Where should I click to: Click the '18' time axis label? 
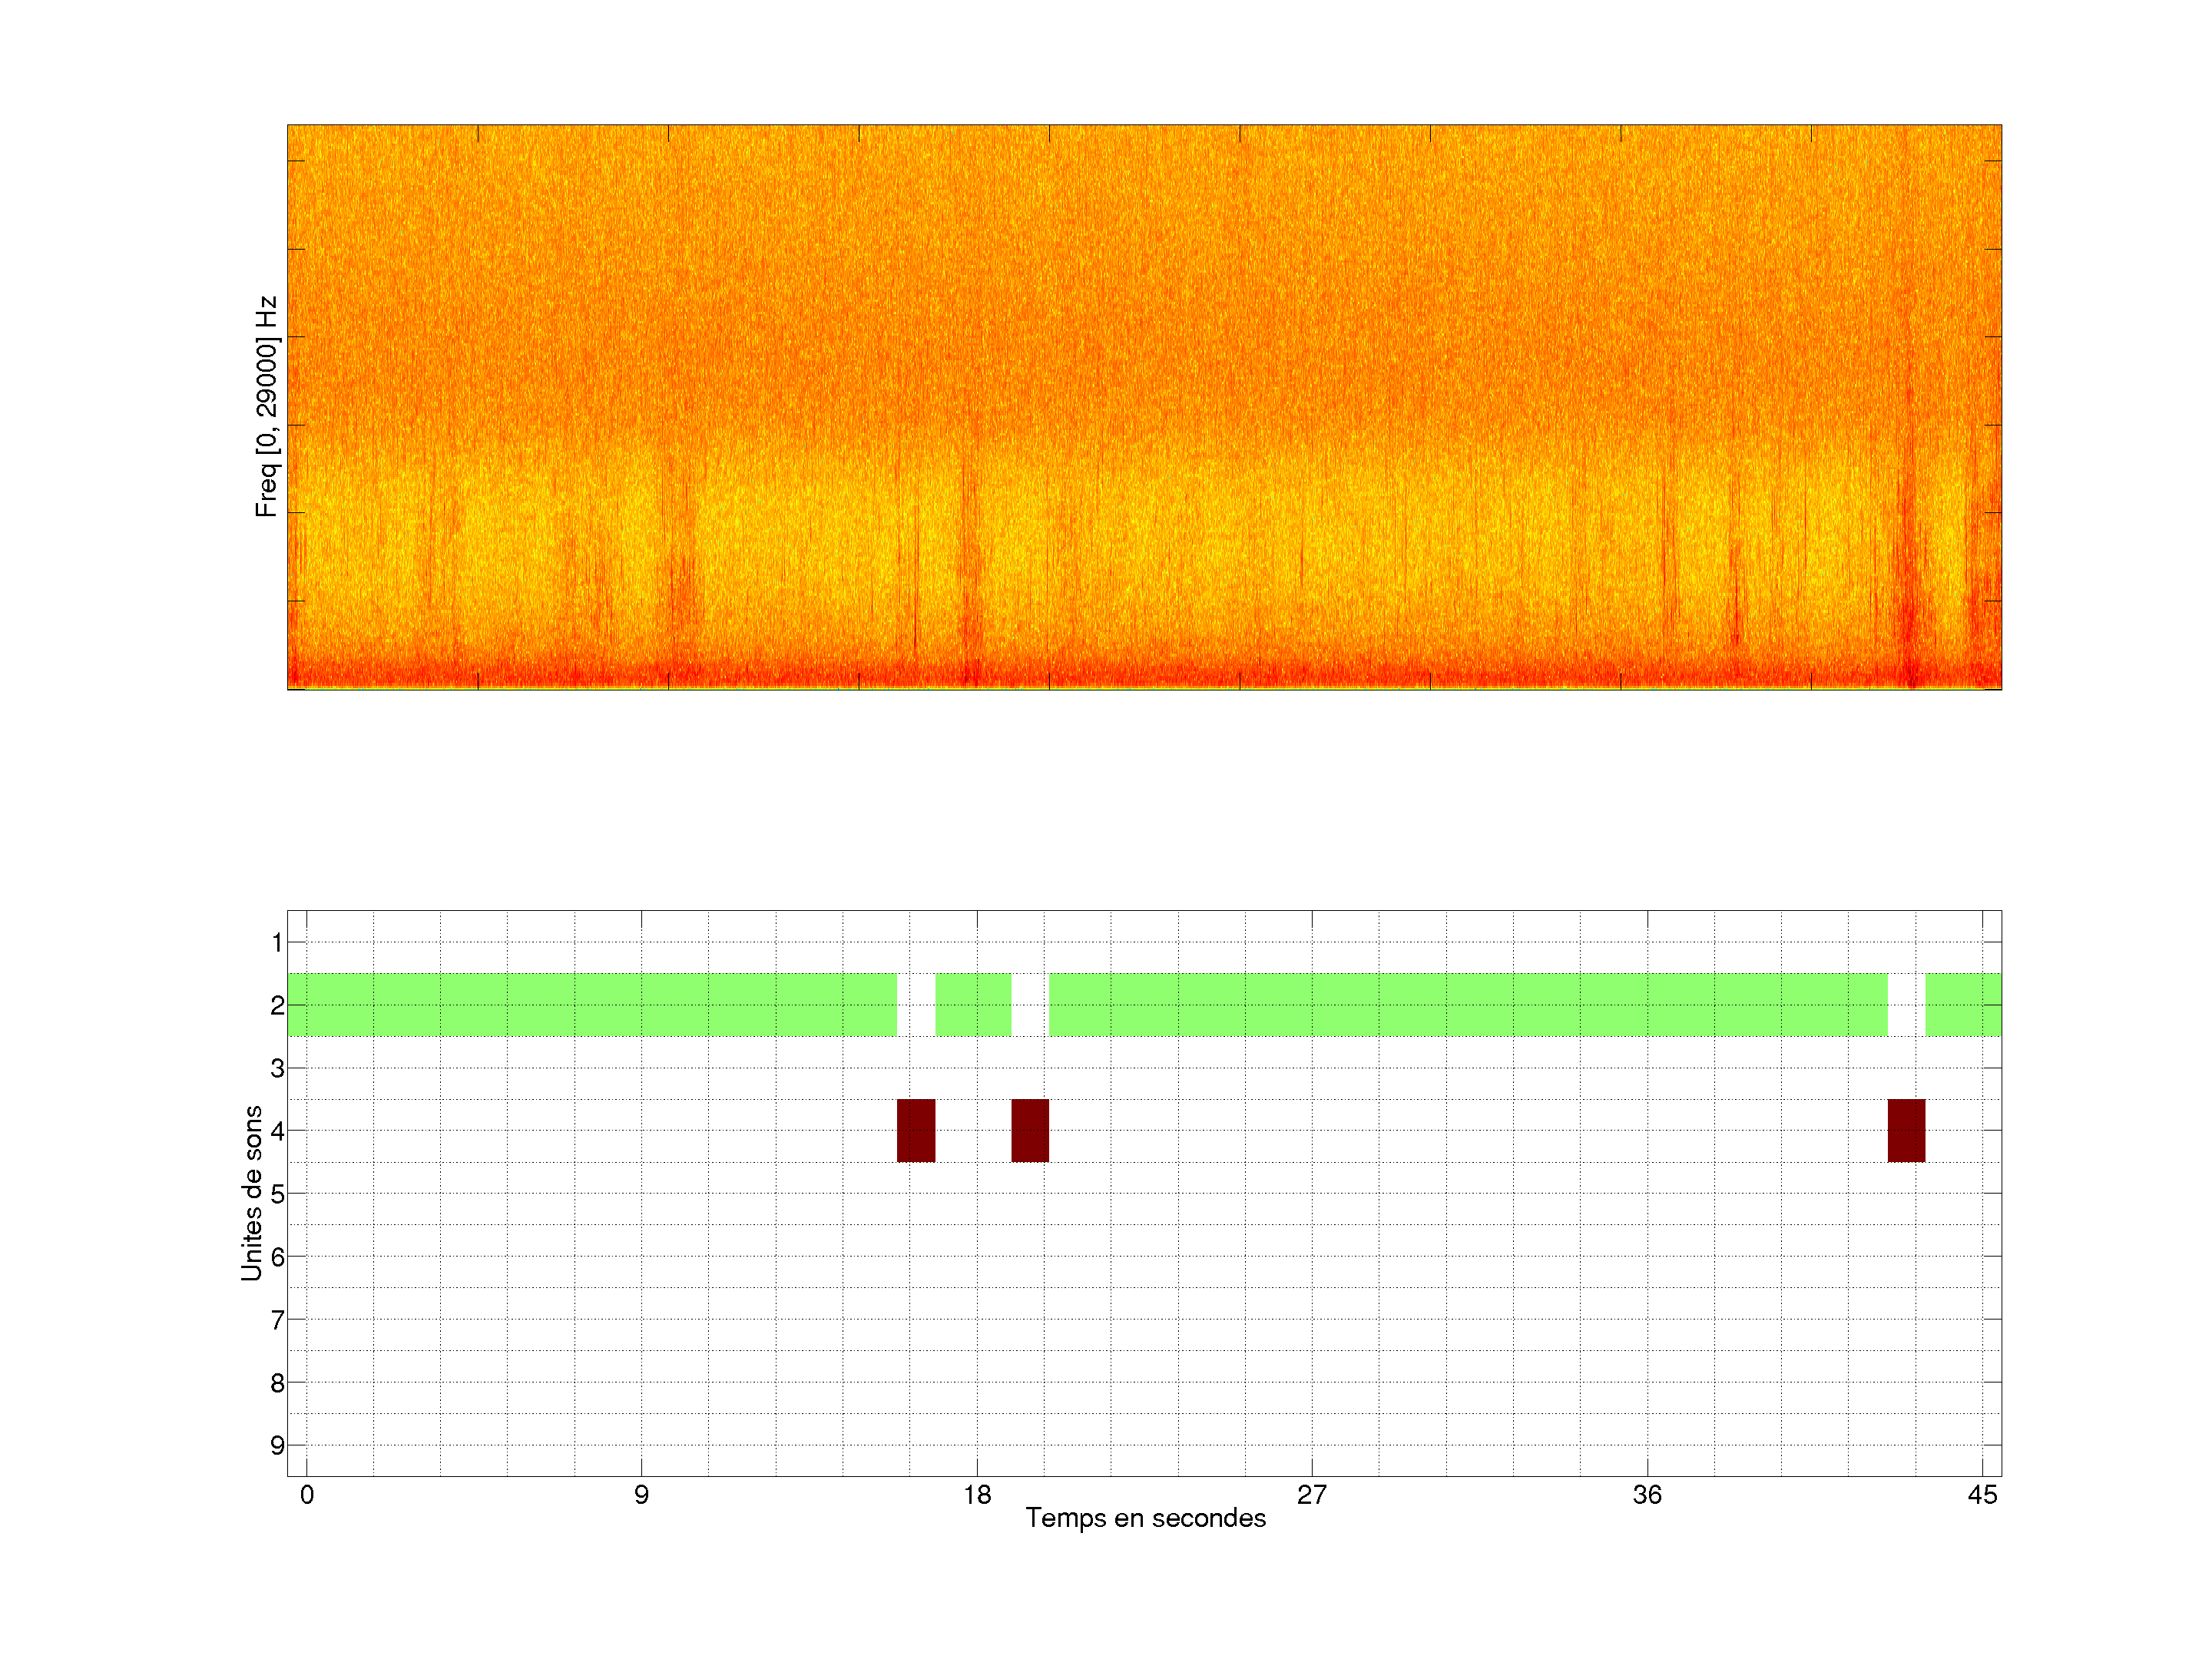977,1495
